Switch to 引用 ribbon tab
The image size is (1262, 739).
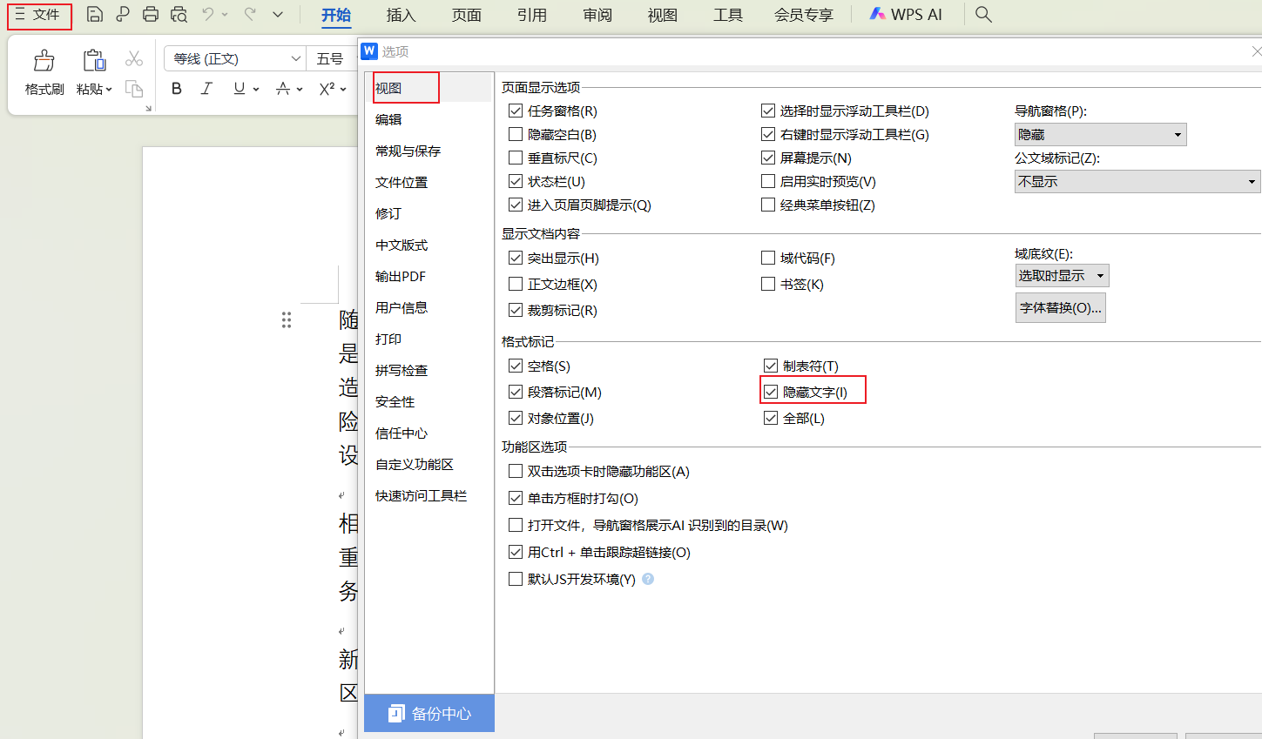(532, 15)
